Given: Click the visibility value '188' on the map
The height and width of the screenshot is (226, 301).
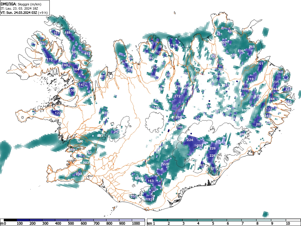Looking at the screenshot, I should click(x=67, y=33).
